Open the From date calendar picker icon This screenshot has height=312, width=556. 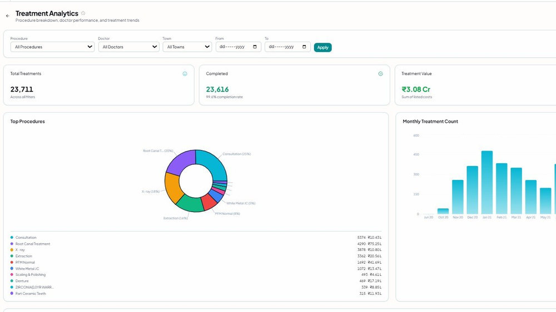click(x=255, y=47)
